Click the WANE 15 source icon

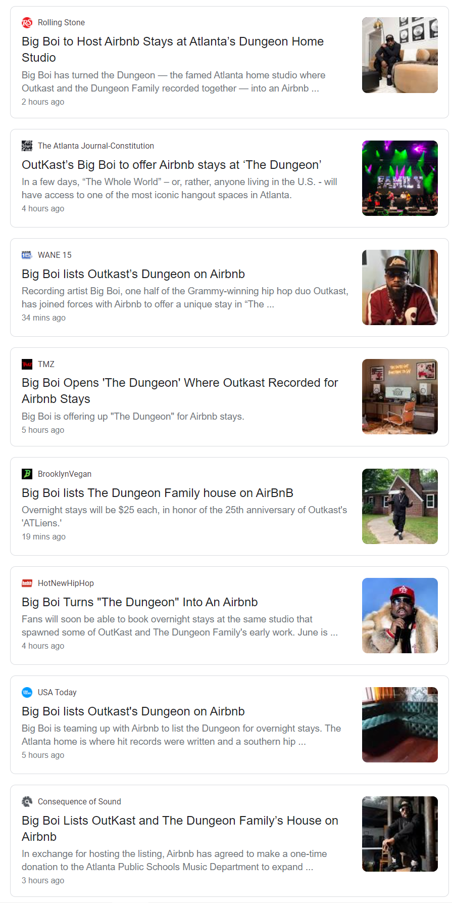click(x=27, y=255)
